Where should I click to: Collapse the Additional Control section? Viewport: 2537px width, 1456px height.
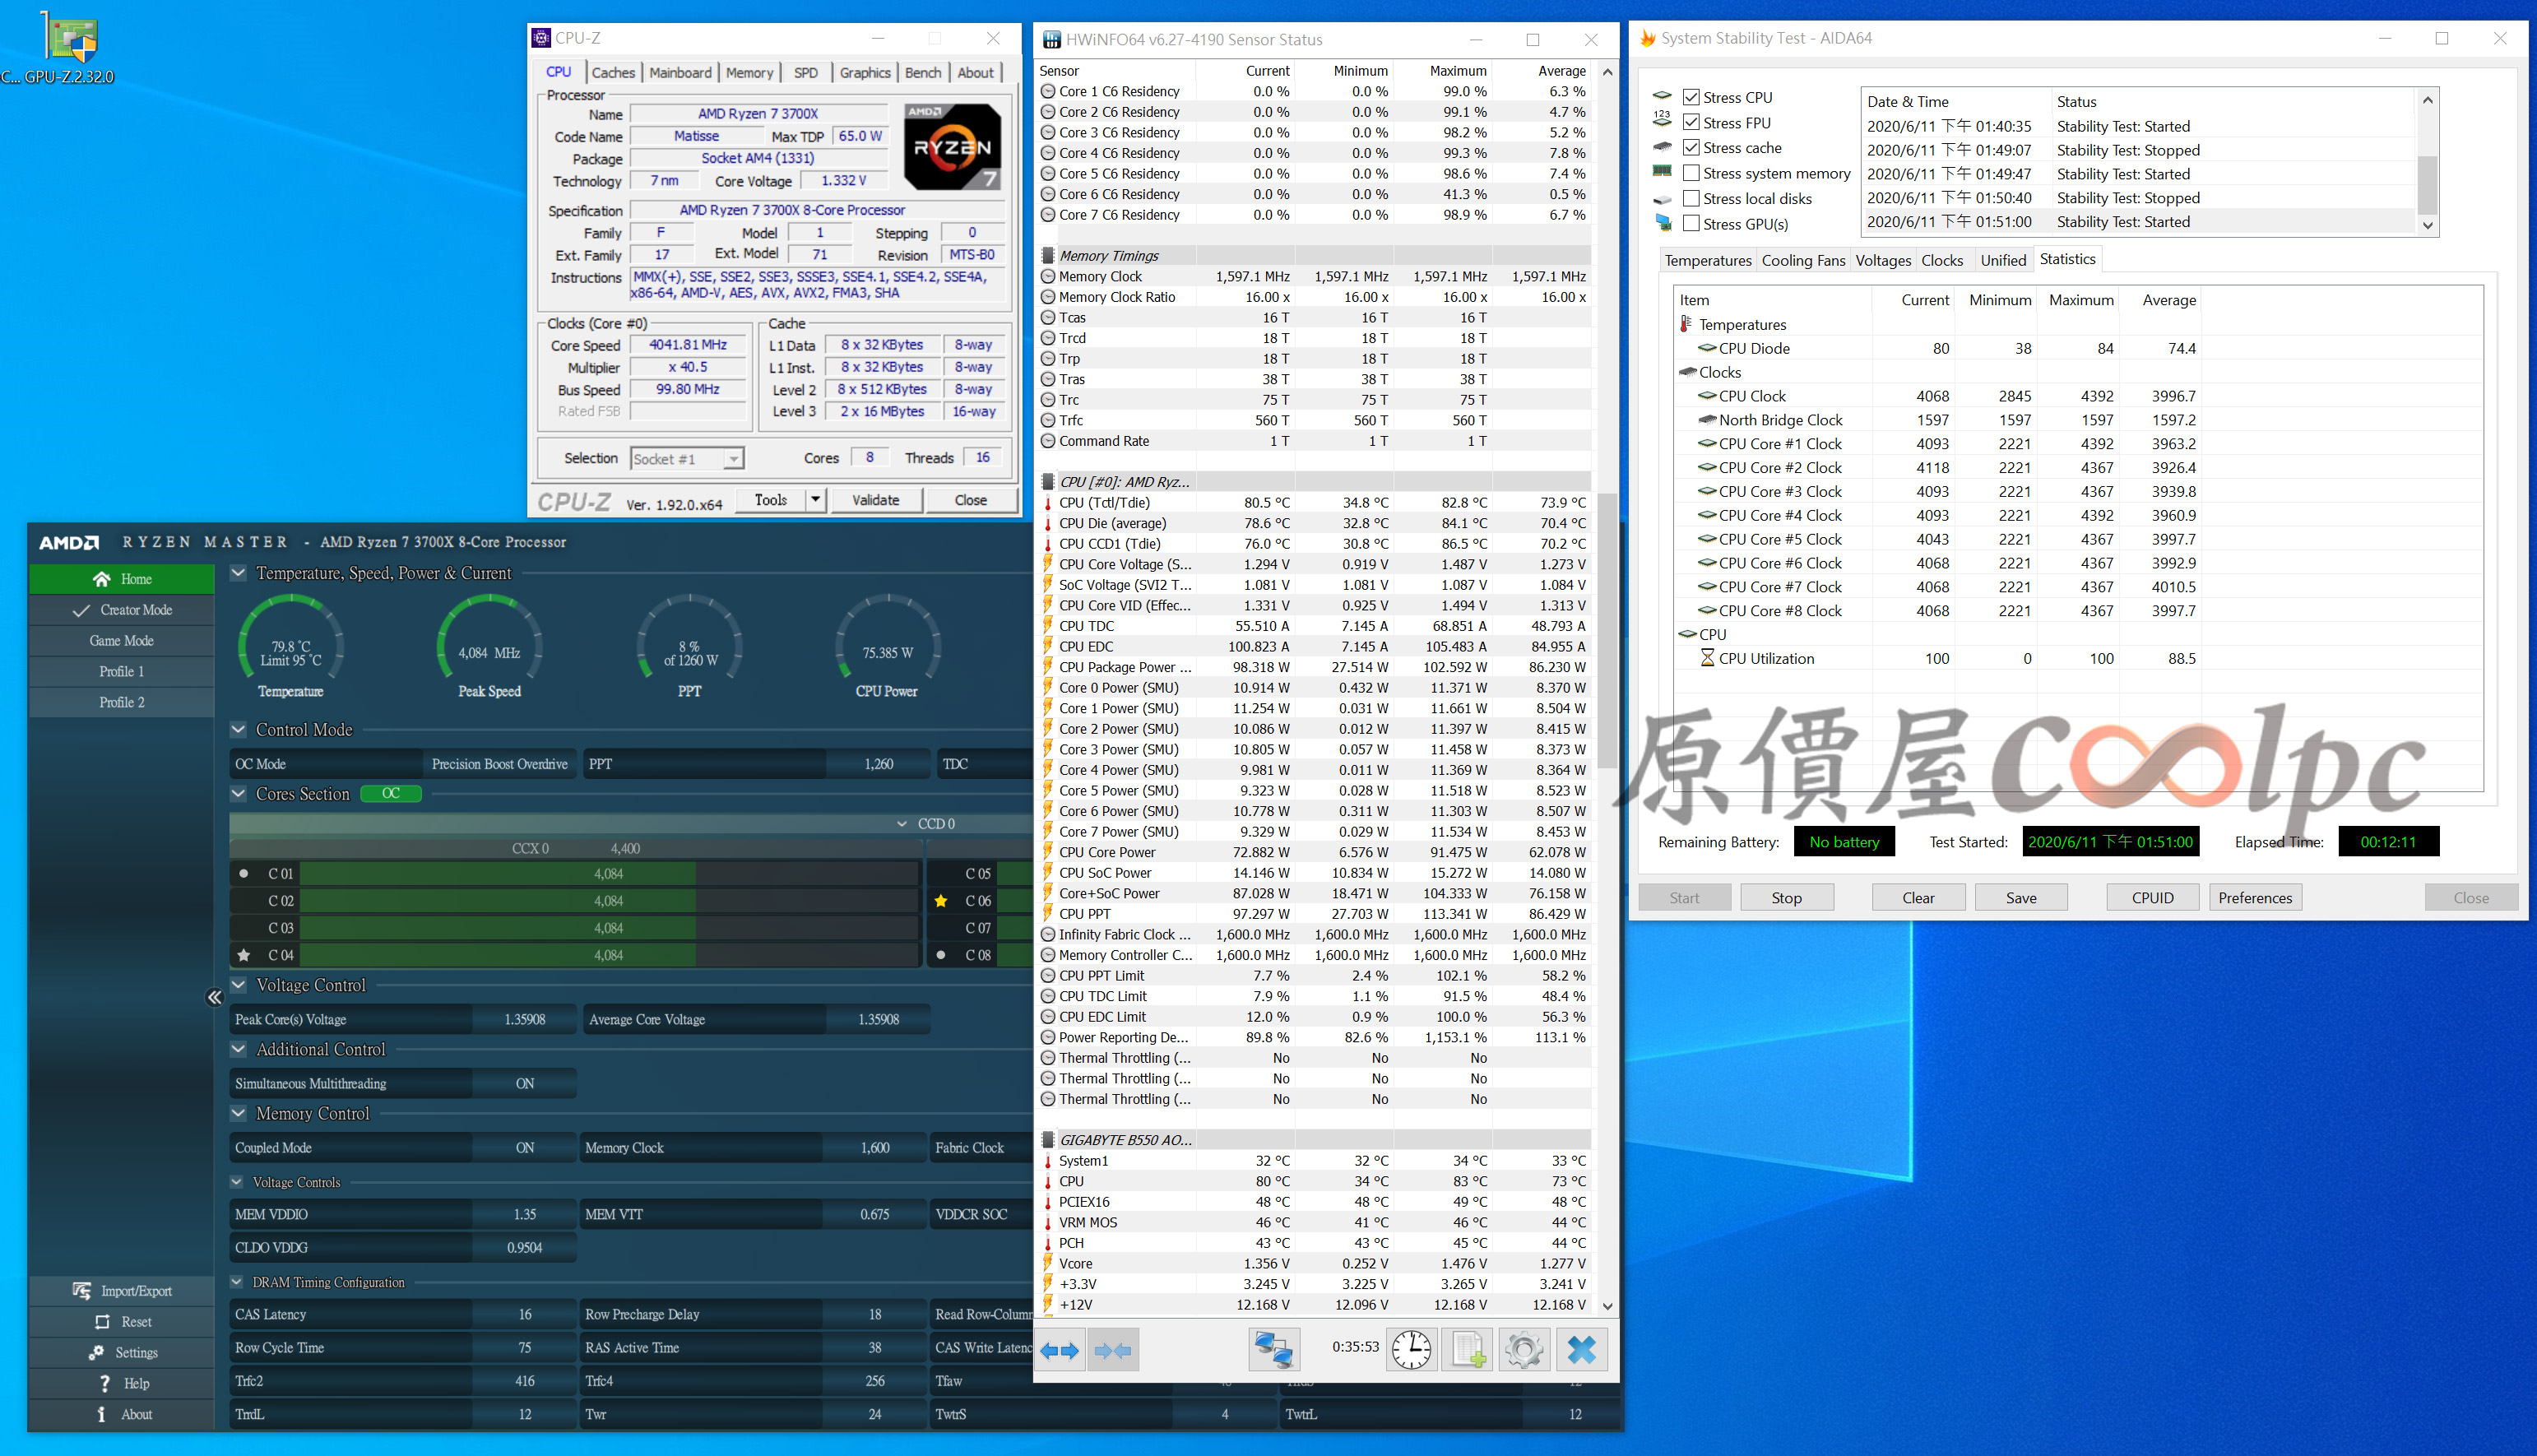[238, 1049]
